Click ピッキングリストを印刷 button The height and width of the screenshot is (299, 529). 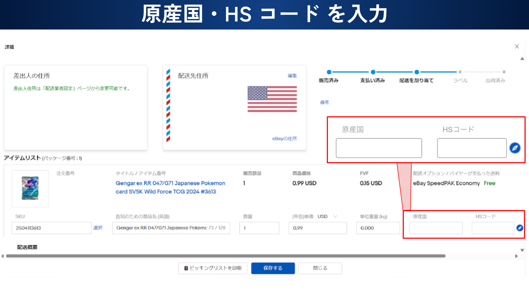tap(213, 268)
